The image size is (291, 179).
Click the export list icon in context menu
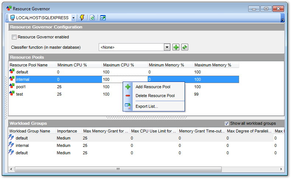pyautogui.click(x=128, y=106)
